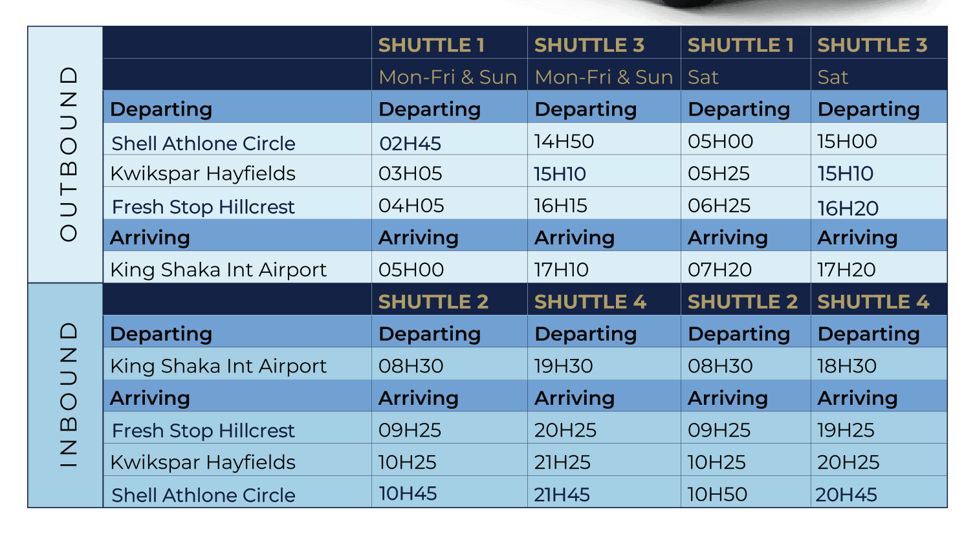
Task: Click the INBOUND vertical section label
Action: click(x=67, y=394)
